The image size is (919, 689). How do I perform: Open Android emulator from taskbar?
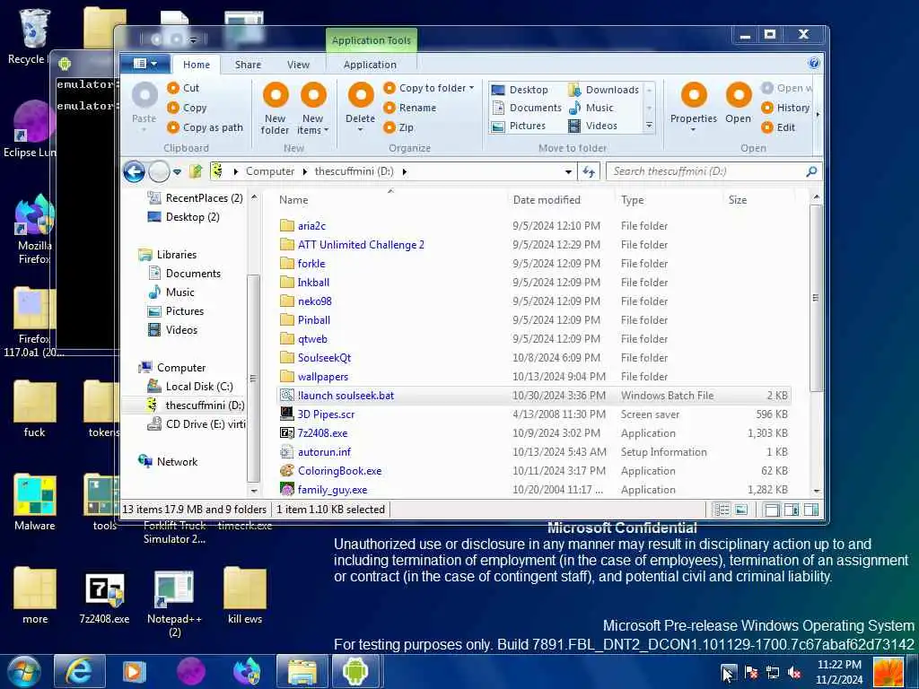click(355, 671)
